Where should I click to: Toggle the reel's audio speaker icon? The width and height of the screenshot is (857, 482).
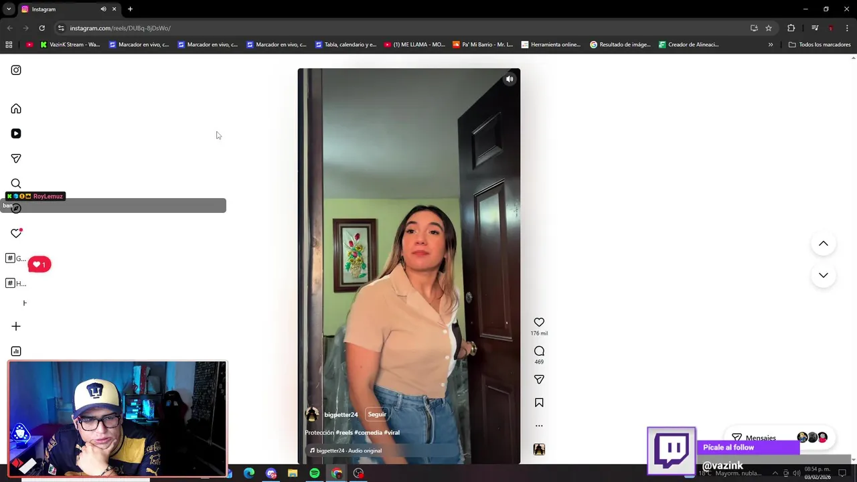point(510,79)
